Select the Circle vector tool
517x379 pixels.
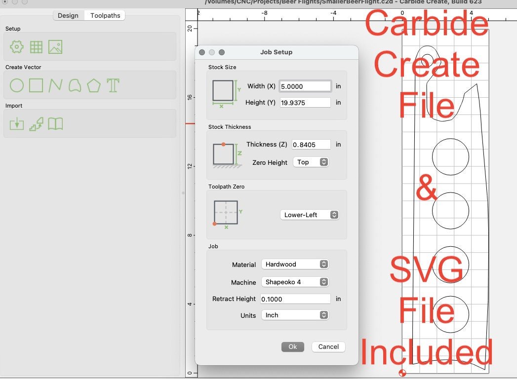[16, 85]
